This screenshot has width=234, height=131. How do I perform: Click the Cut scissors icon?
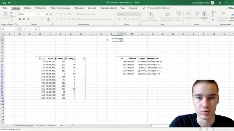click(11, 13)
